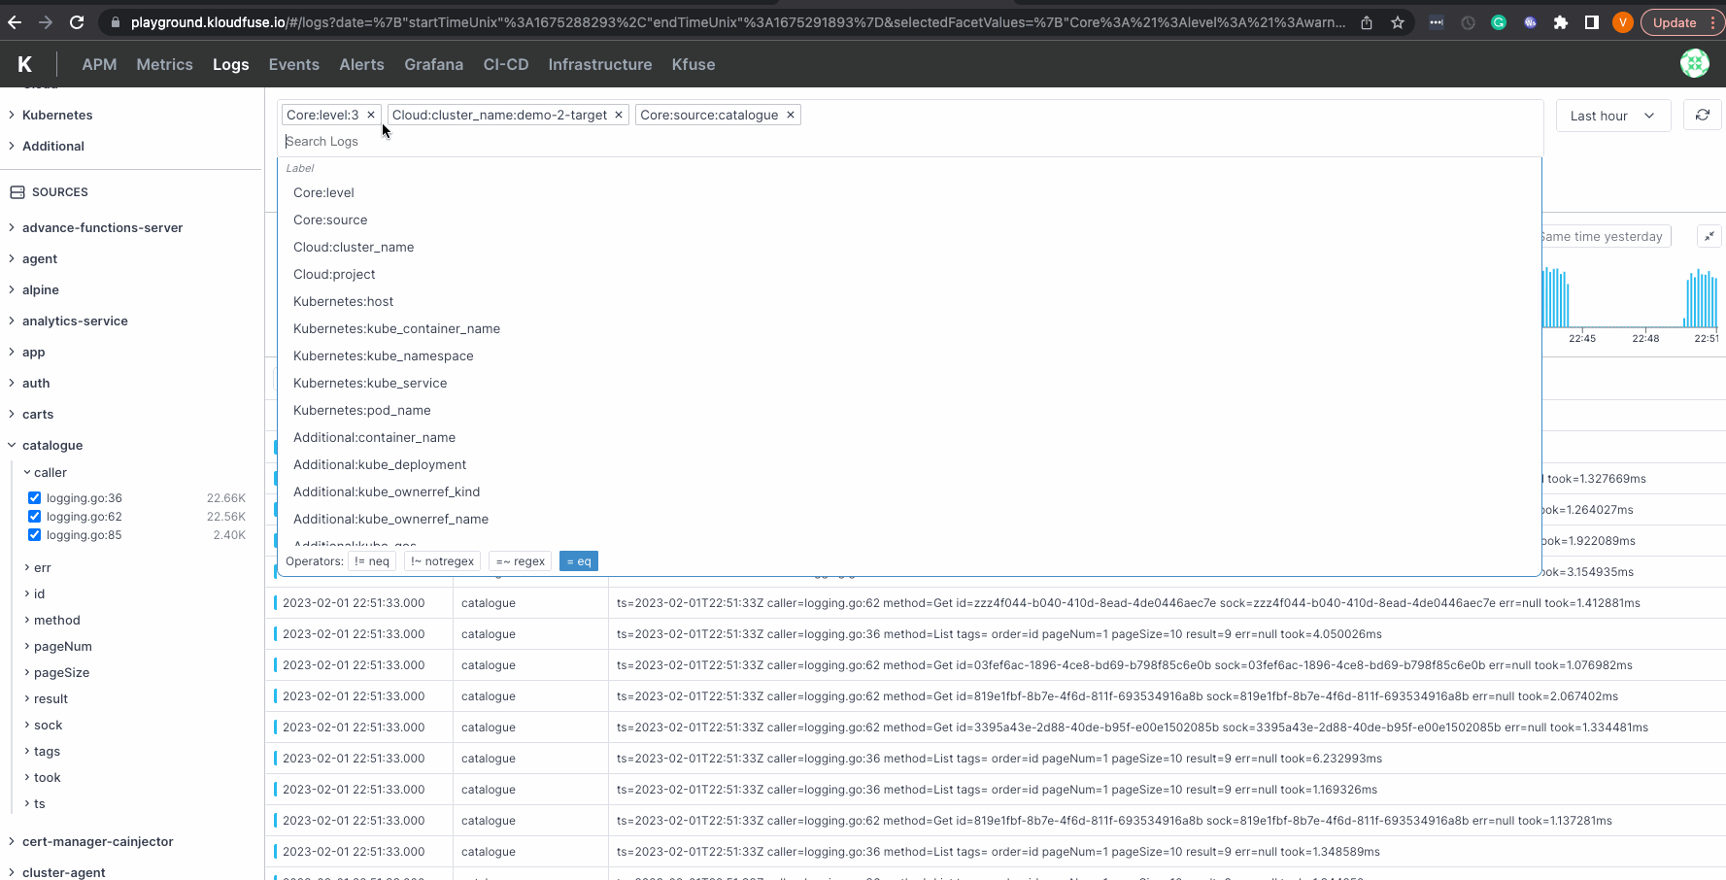
Task: Uncheck the logging.go:85 caller checkbox
Action: (x=34, y=534)
